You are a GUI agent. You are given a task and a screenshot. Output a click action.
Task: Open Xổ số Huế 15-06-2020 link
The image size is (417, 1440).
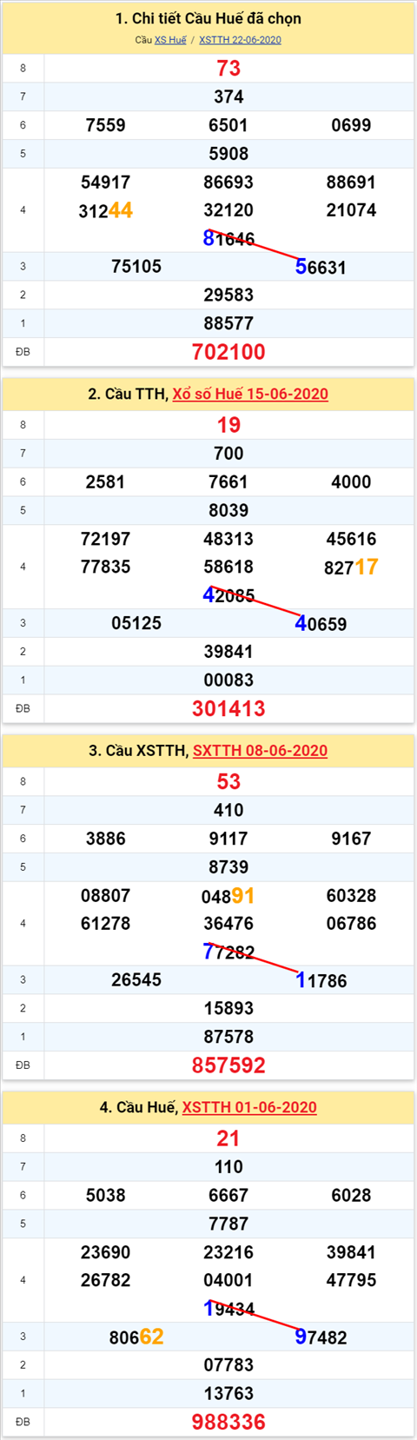click(250, 394)
